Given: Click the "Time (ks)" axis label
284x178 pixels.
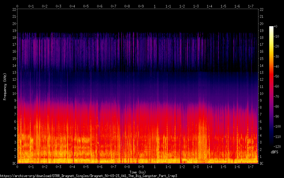Looking at the screenshot, I should point(137,172).
